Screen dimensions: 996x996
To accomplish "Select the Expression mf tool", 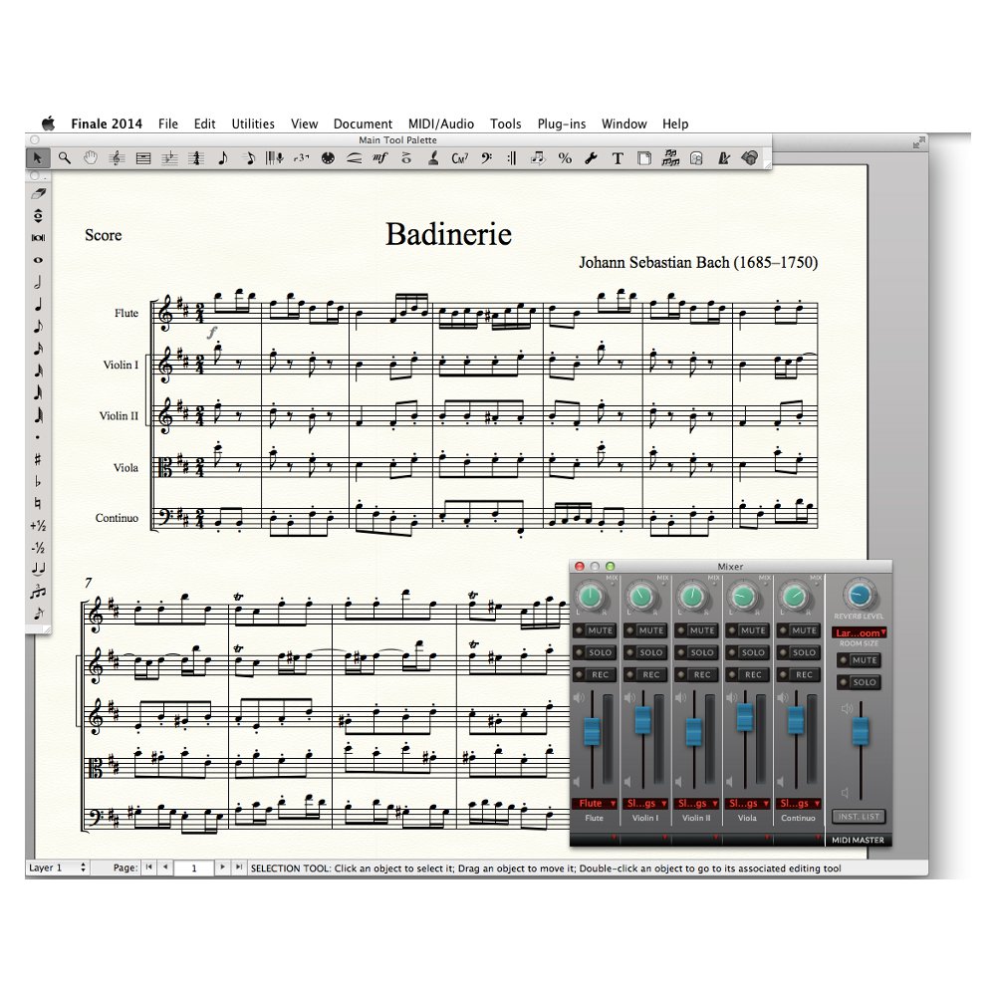I will (379, 158).
